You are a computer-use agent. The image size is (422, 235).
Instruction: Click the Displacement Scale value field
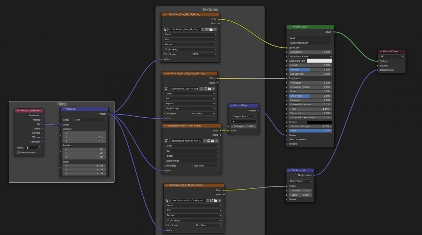point(300,195)
